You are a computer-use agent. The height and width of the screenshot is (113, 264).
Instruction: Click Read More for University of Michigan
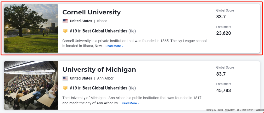[130, 103]
